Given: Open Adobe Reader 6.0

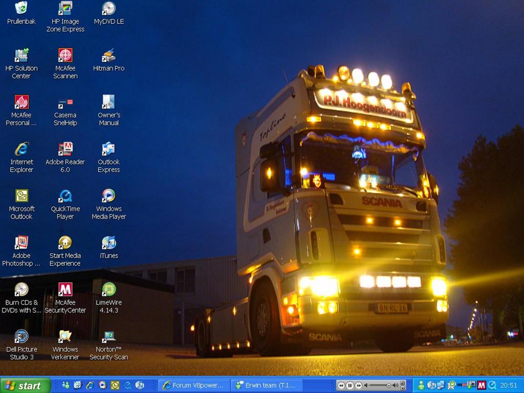Looking at the screenshot, I should 65,157.
